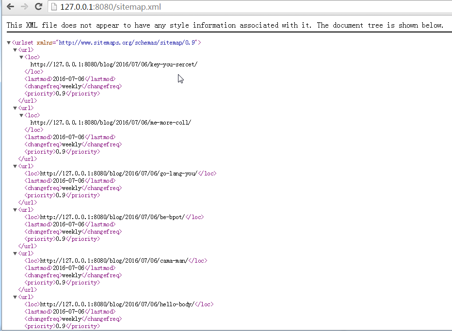Click the browser forward arrow
Viewport: 452px width, 331px height.
[25, 6]
